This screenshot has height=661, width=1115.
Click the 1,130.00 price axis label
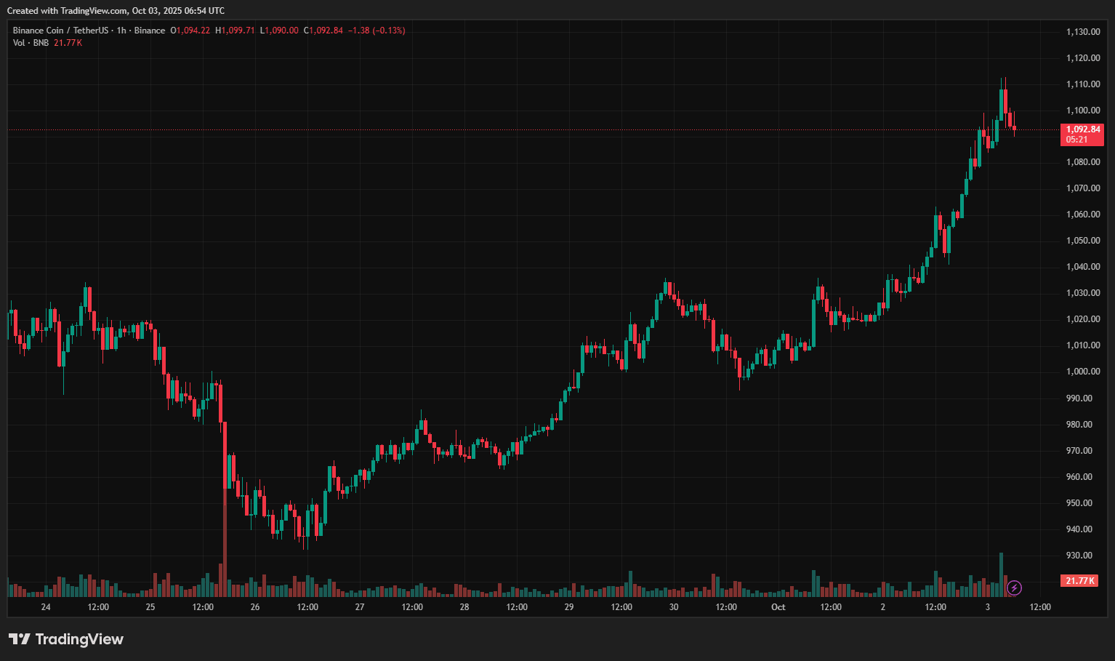[1082, 32]
